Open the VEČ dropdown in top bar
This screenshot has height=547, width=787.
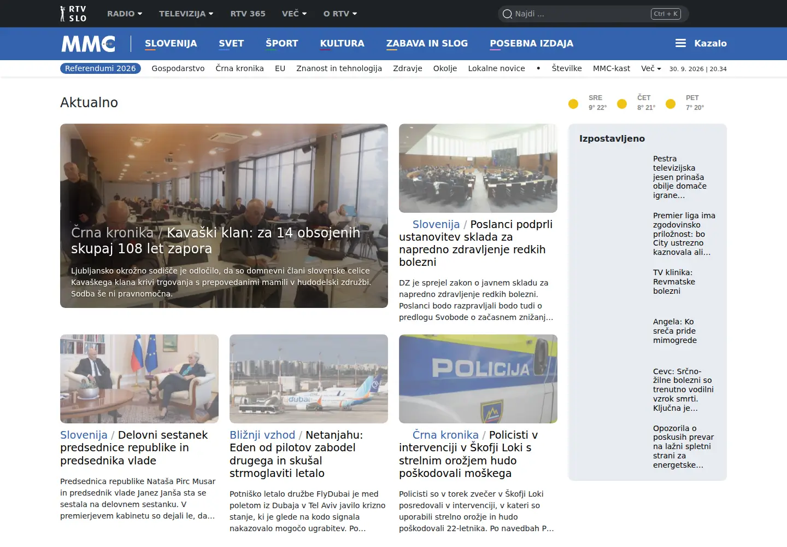pos(295,14)
